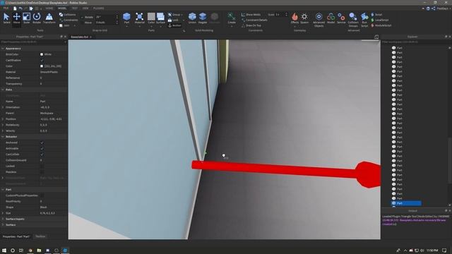Image resolution: width=452 pixels, height=254 pixels.
Task: Open the Surface tool
Action: [160, 18]
